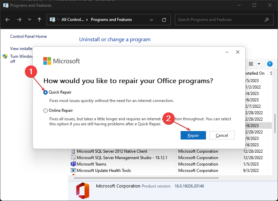Image resolution: width=278 pixels, height=201 pixels.
Task: Navigate back using the back arrow
Action: point(7,20)
